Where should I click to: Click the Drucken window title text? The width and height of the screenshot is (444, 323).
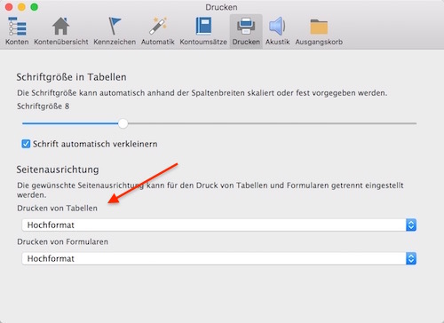[221, 7]
